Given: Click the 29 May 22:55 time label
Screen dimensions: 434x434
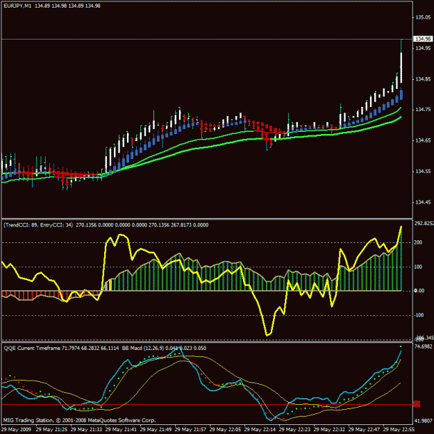Looking at the screenshot, I should 399,430.
